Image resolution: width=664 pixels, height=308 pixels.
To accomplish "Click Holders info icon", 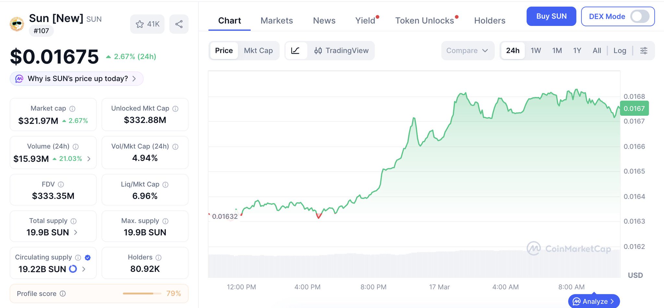I will (159, 257).
